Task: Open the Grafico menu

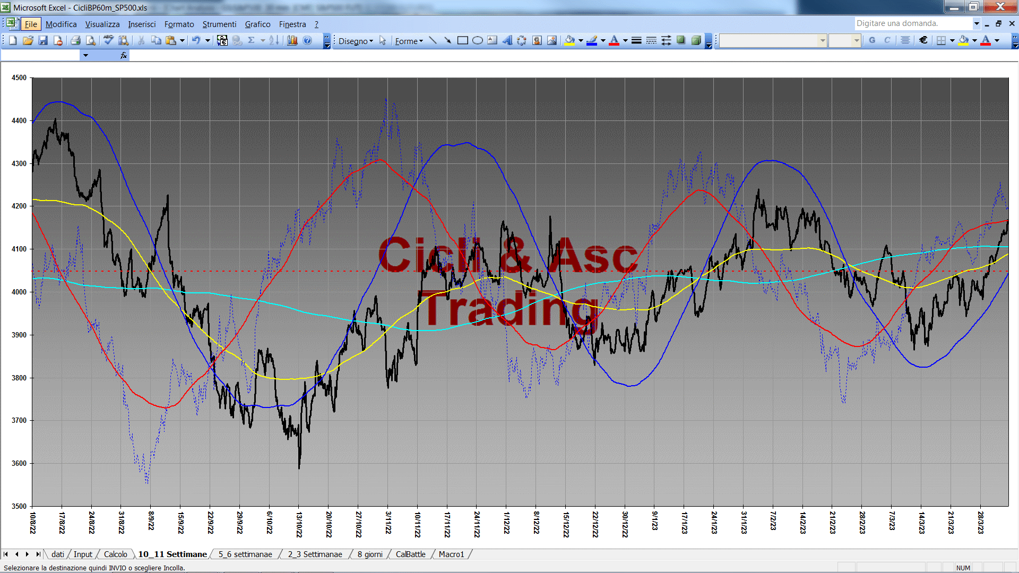Action: (x=257, y=24)
